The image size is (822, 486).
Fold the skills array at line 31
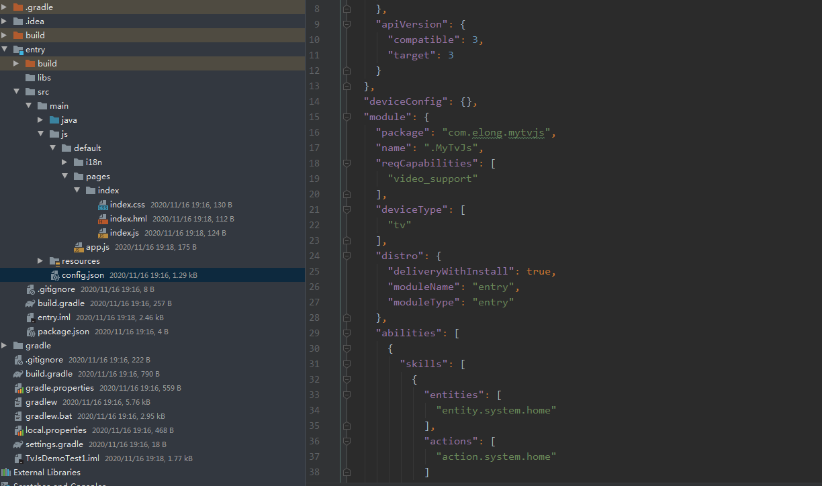coord(347,364)
